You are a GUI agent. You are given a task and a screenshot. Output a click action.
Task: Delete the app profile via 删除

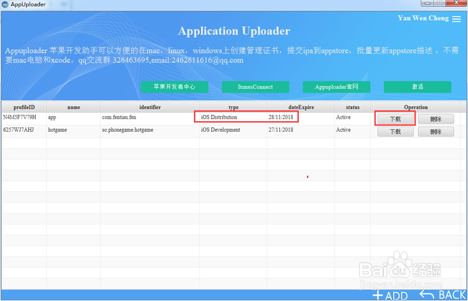436,119
